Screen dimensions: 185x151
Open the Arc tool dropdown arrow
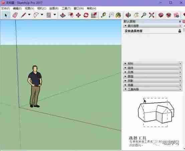point(42,15)
